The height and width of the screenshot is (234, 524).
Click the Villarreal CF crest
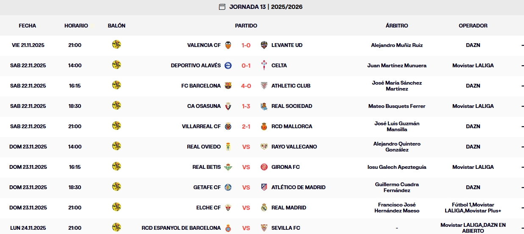(x=228, y=127)
